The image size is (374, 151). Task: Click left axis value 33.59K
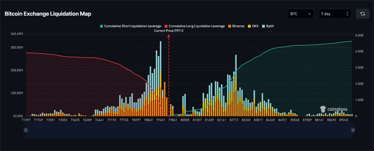point(18,116)
